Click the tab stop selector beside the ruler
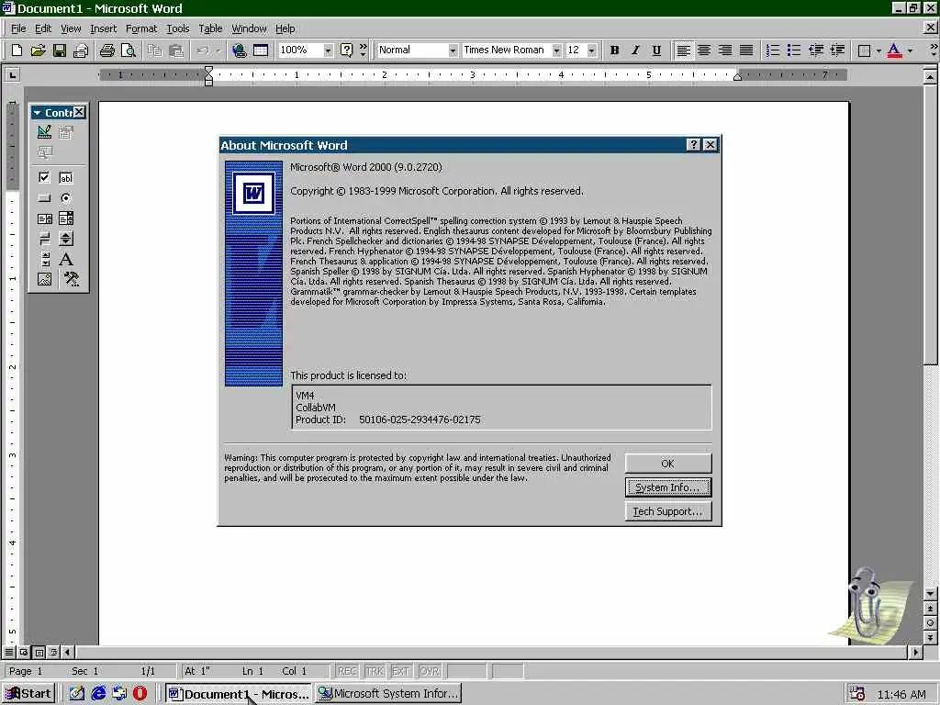Viewport: 940px width, 705px height. (12, 75)
